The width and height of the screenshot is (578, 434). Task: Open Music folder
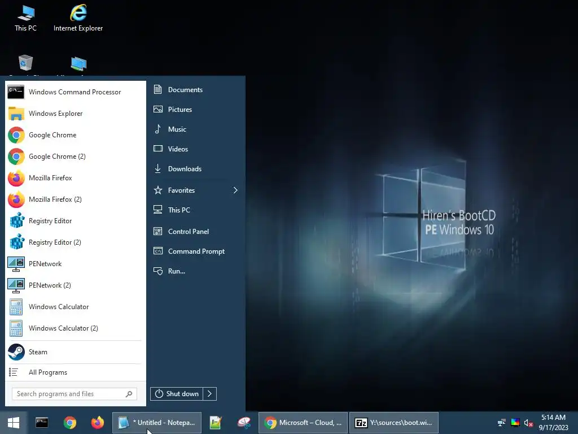pos(196,129)
